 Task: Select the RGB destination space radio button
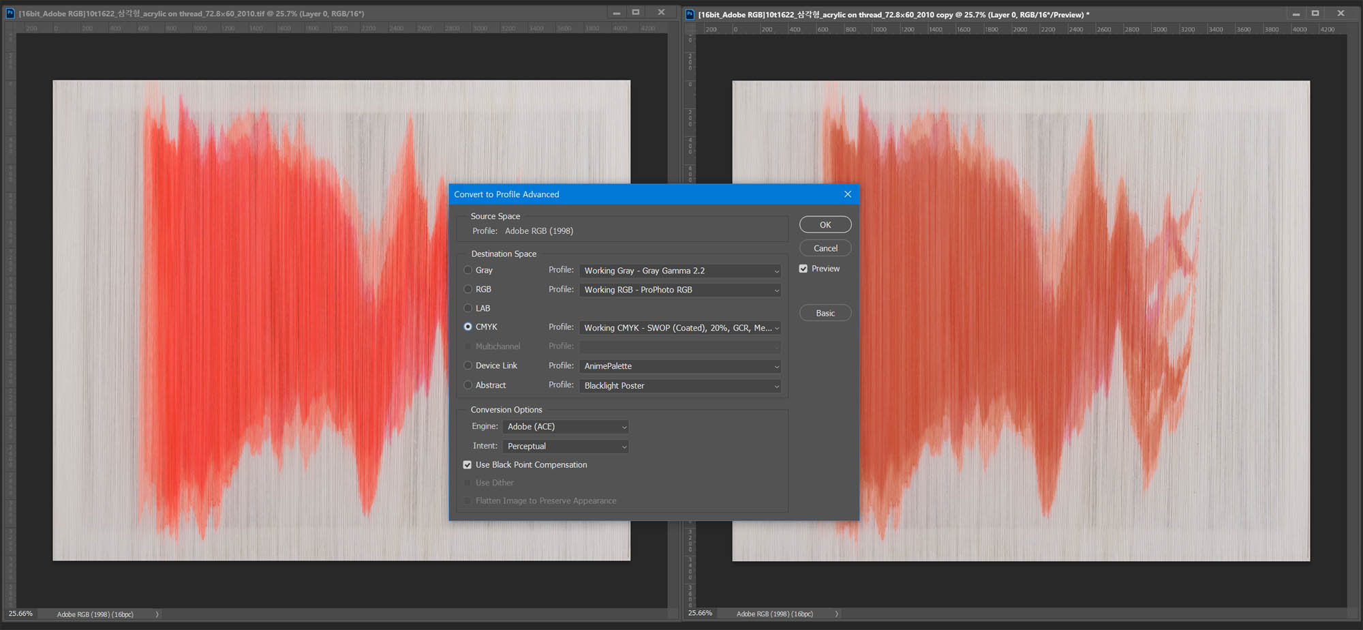point(468,289)
